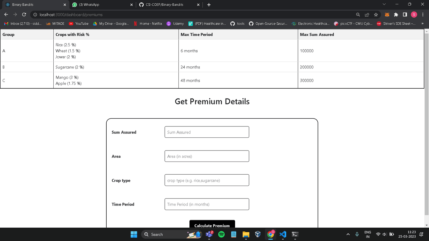
Task: View site information for localhost
Action: 35,15
